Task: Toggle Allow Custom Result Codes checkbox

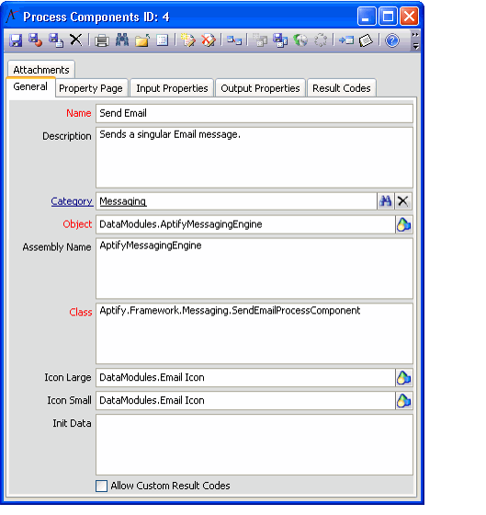Action: 101,486
